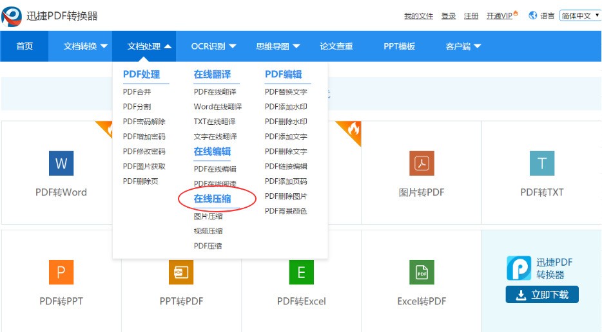This screenshot has width=602, height=332.
Task: Select PDF添加页码 menu entry
Action: 286,181
